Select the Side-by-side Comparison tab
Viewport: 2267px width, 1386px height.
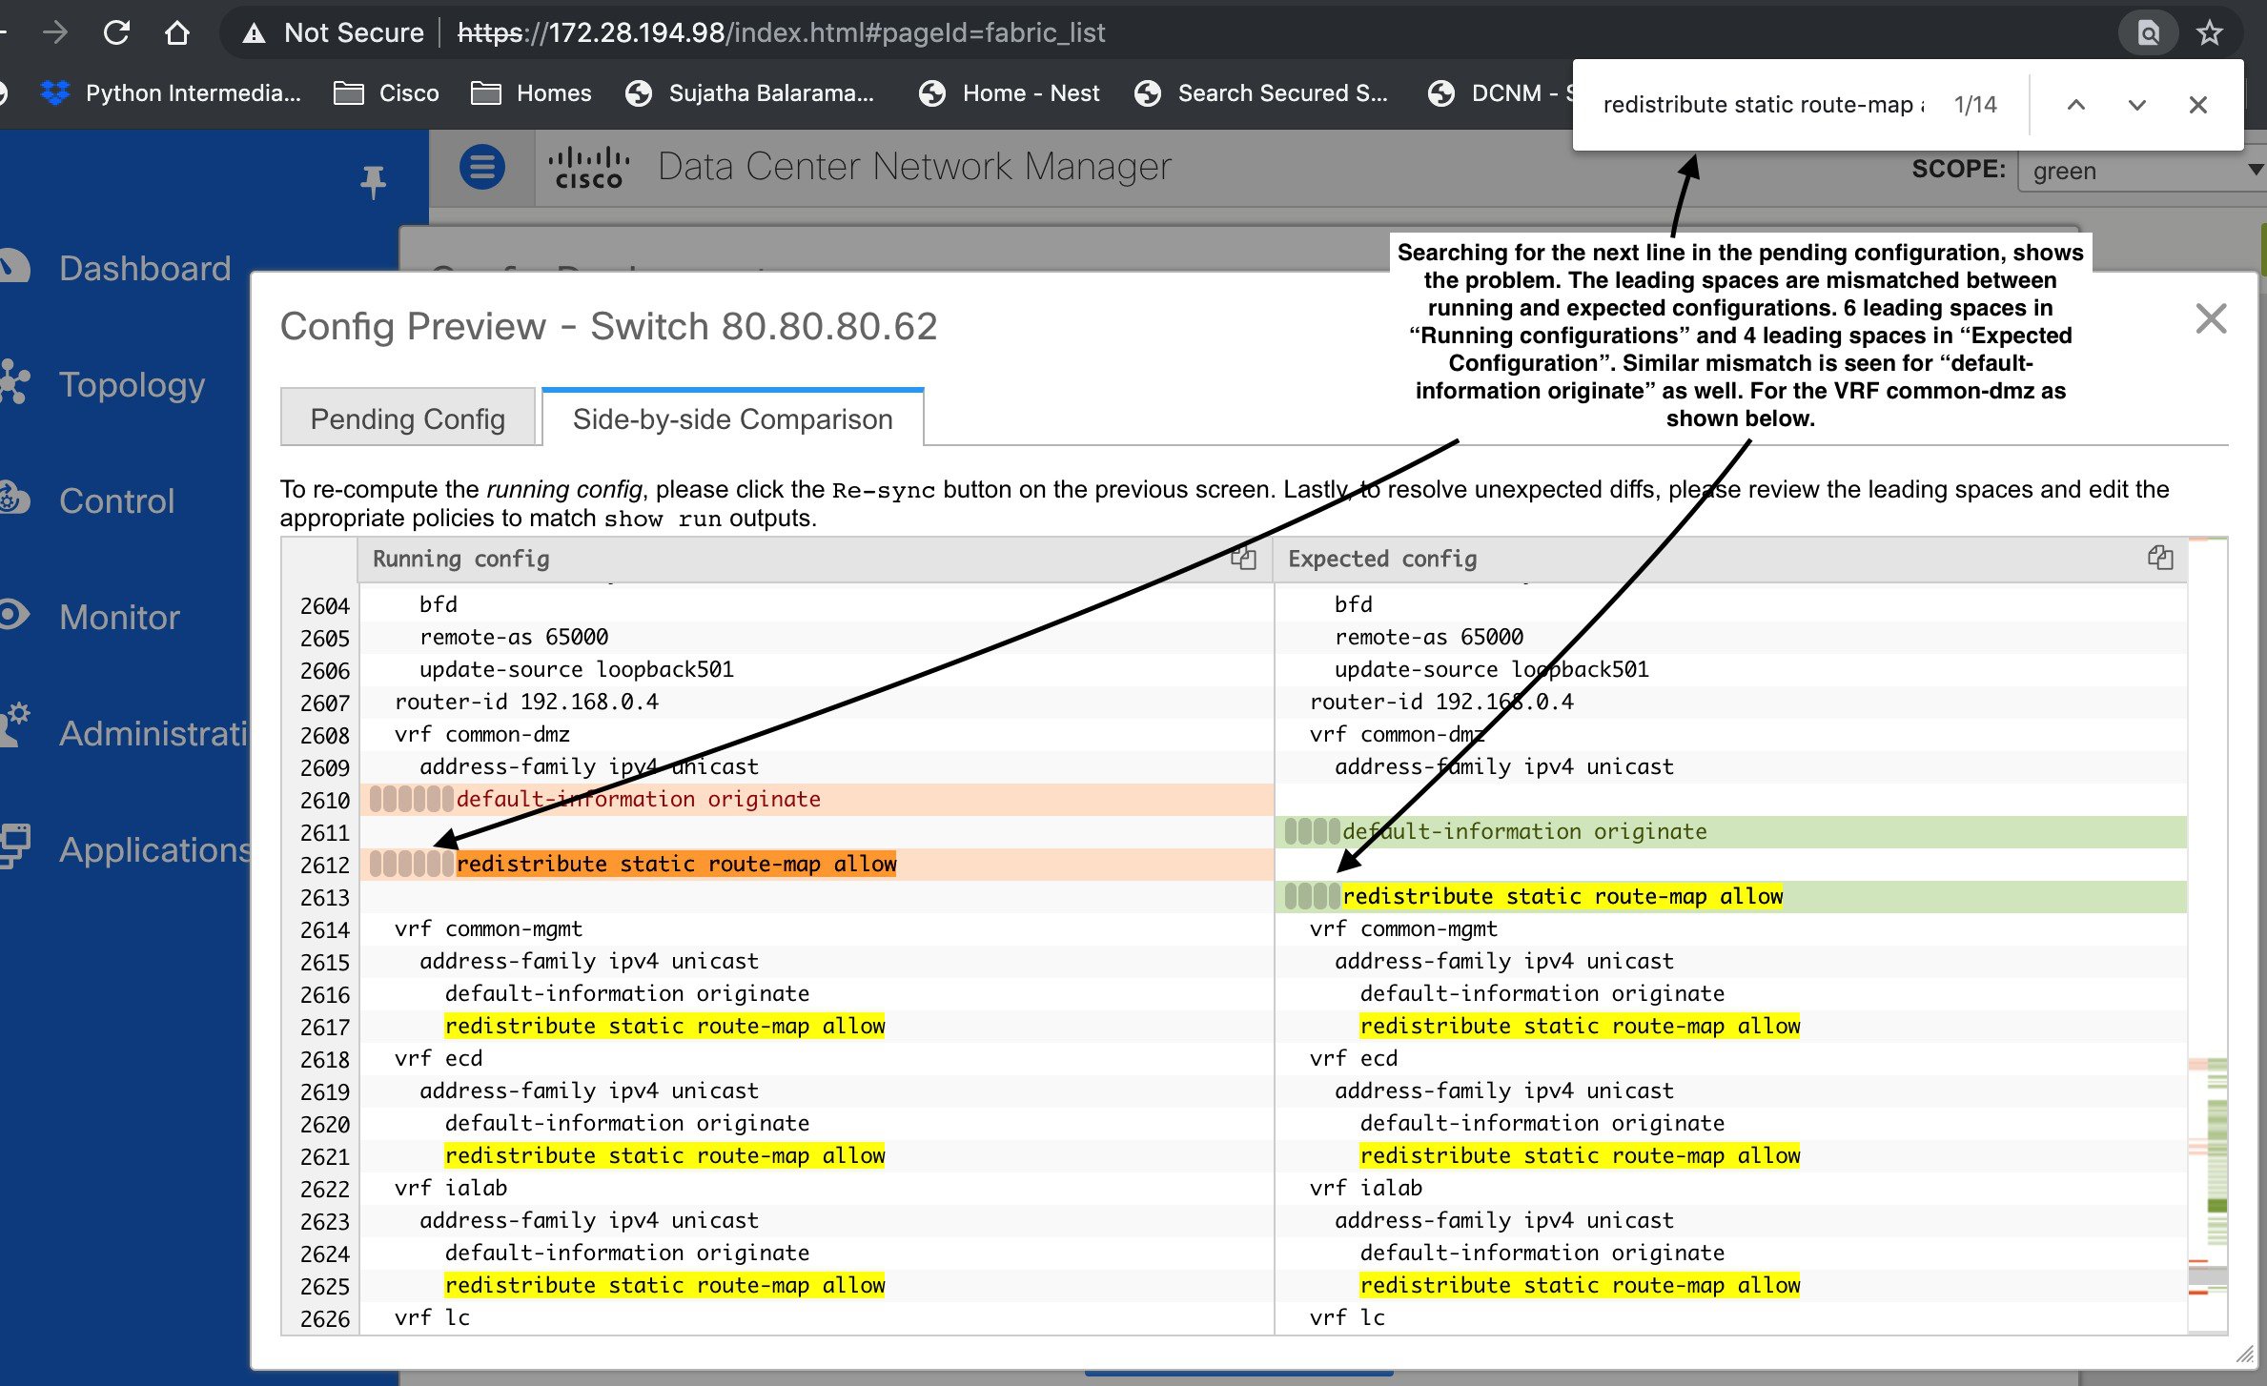[732, 418]
